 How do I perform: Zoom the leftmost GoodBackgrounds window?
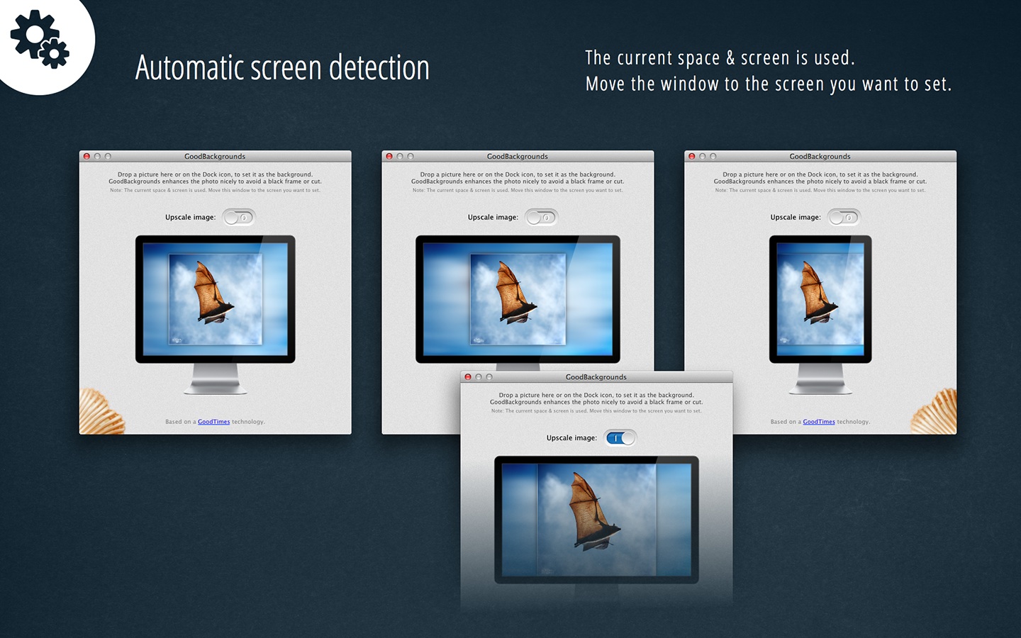(108, 157)
